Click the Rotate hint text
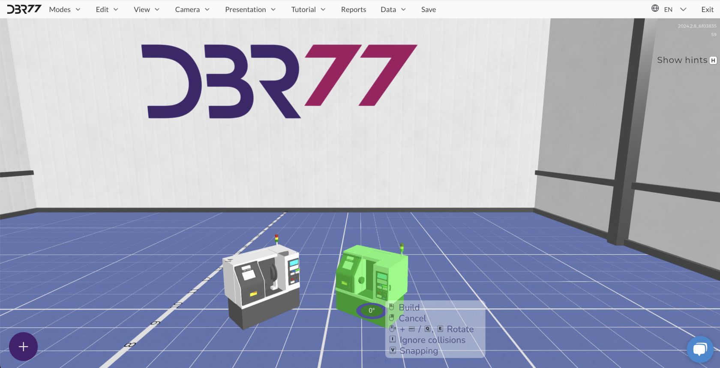This screenshot has height=368, width=720. click(x=460, y=329)
